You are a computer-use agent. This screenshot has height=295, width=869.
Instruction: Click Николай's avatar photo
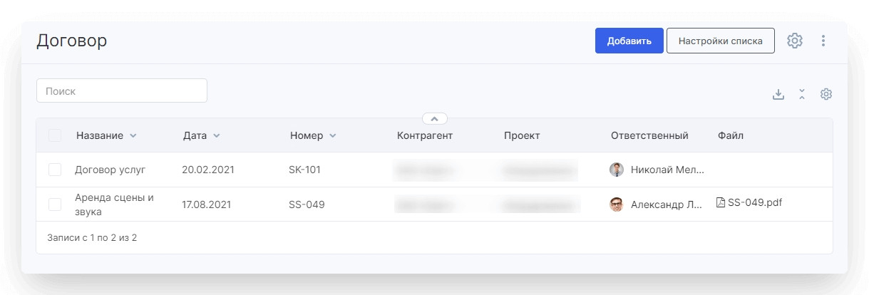pyautogui.click(x=617, y=170)
